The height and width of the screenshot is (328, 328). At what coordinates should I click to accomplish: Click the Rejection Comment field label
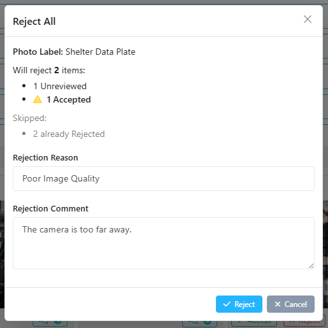pos(50,209)
